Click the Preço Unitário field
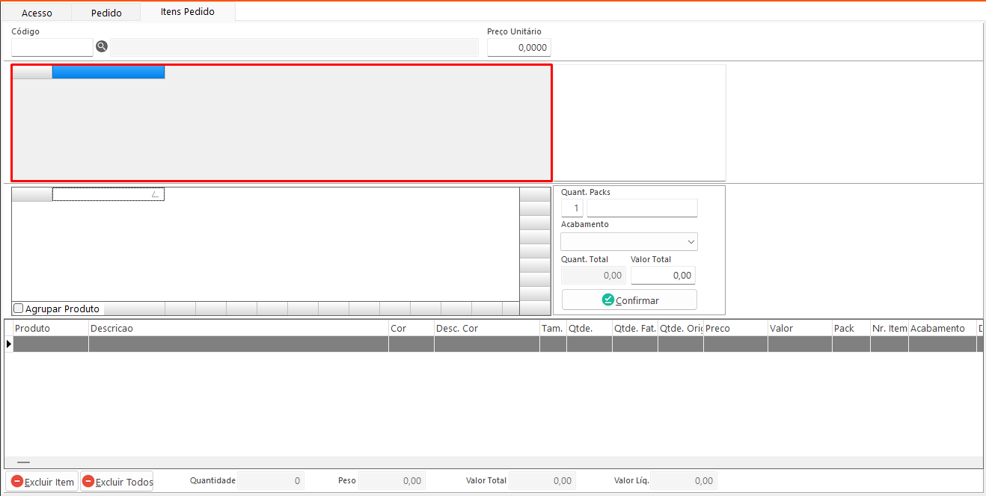The image size is (986, 496). click(x=518, y=48)
